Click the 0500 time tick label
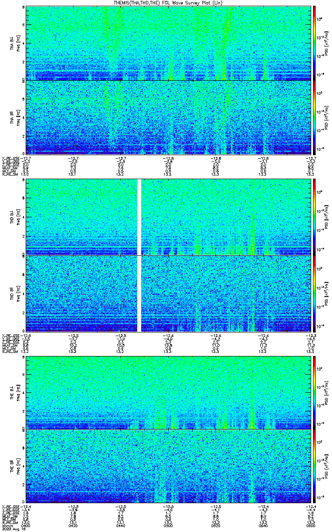 (168, 525)
